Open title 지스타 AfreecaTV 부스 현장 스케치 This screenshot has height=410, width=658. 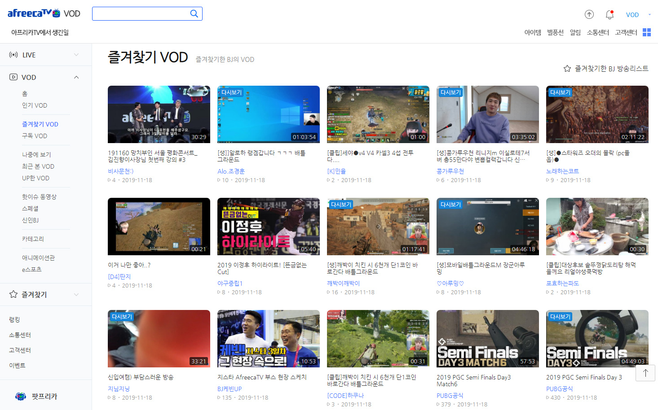click(262, 377)
